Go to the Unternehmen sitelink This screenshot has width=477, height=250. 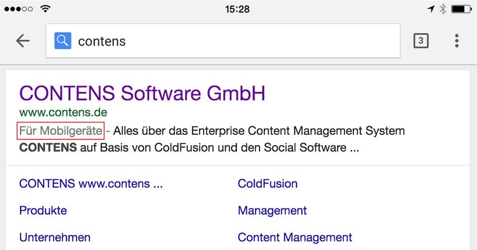(55, 237)
